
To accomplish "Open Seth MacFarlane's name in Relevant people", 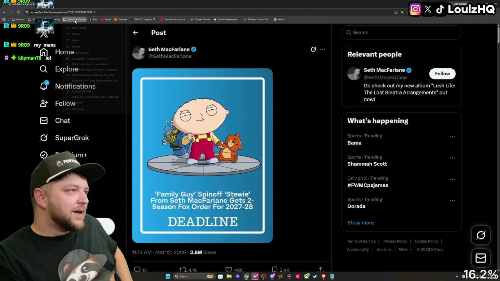I will click(384, 70).
